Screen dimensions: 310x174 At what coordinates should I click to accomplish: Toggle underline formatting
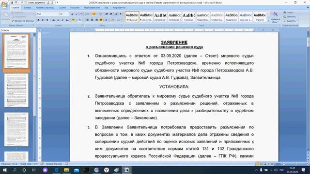(47, 20)
